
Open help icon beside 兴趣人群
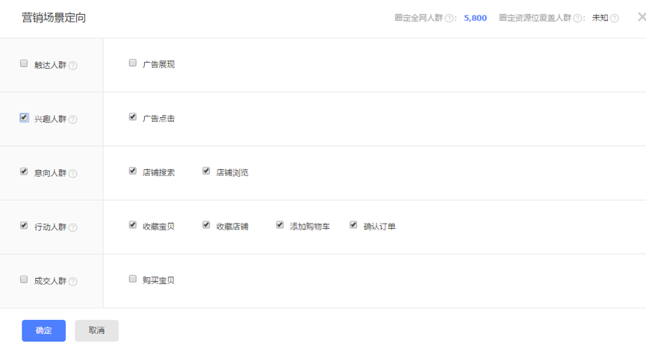click(72, 119)
